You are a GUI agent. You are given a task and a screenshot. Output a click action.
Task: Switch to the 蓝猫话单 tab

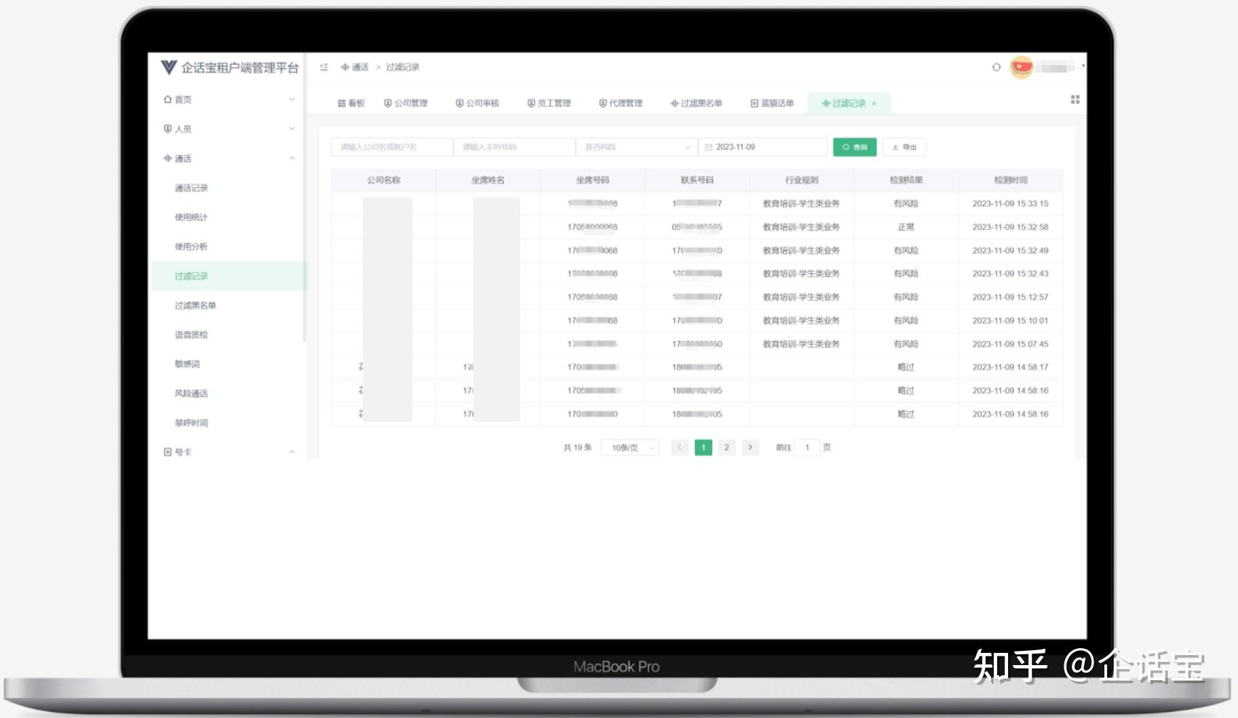(772, 103)
